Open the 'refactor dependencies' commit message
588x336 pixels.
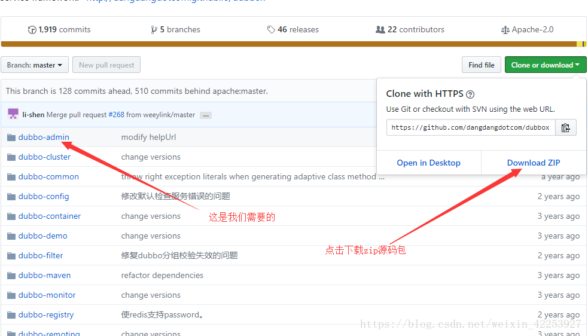click(162, 275)
